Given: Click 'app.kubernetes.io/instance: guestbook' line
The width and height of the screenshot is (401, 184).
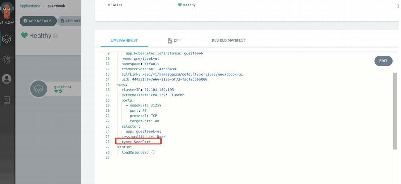Looking at the screenshot, I should coord(164,53).
